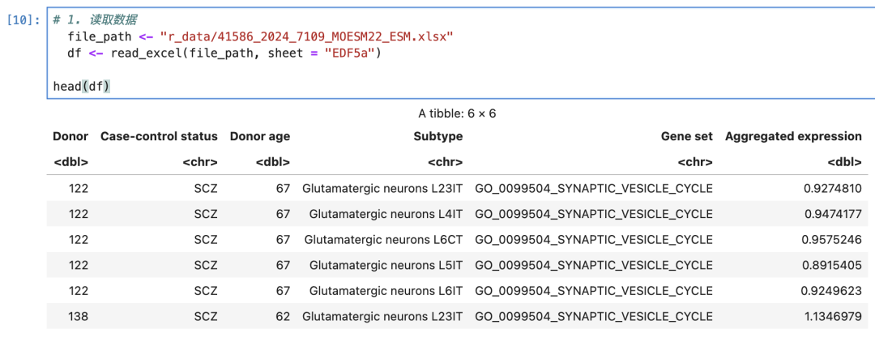Place cursor on the head(df) line
The width and height of the screenshot is (875, 342).
pos(82,87)
